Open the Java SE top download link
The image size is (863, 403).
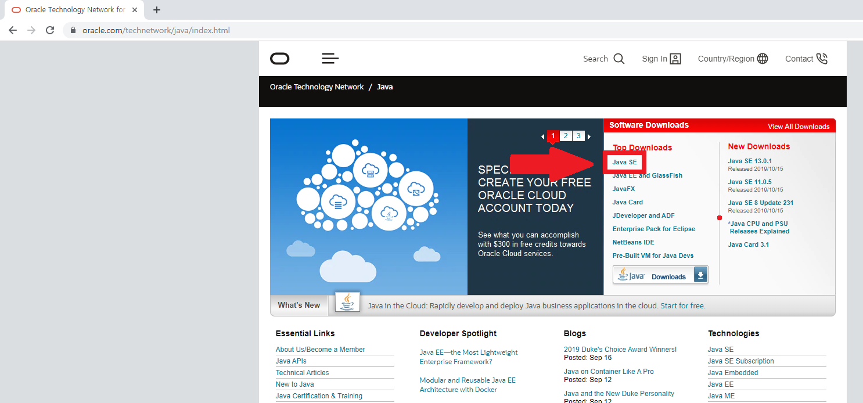624,162
